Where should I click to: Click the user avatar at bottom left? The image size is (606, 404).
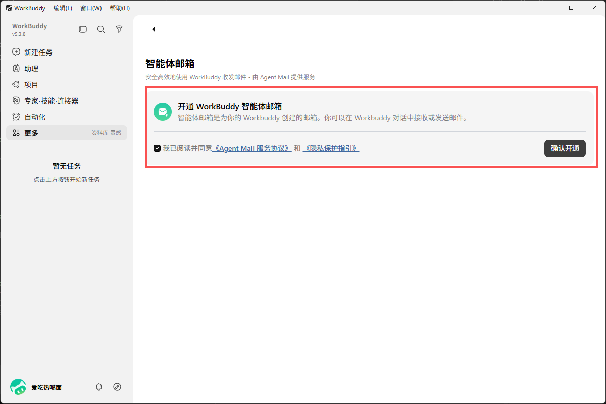[x=18, y=387]
